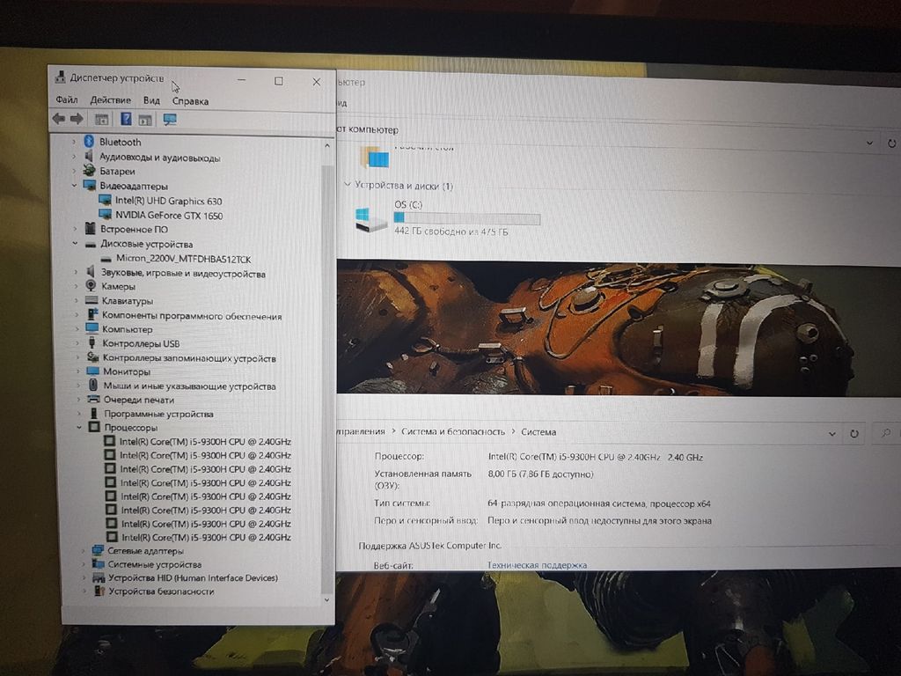This screenshot has height=676, width=901.
Task: Select NVIDIA GeForce GTX 1650 adapter
Action: click(169, 215)
